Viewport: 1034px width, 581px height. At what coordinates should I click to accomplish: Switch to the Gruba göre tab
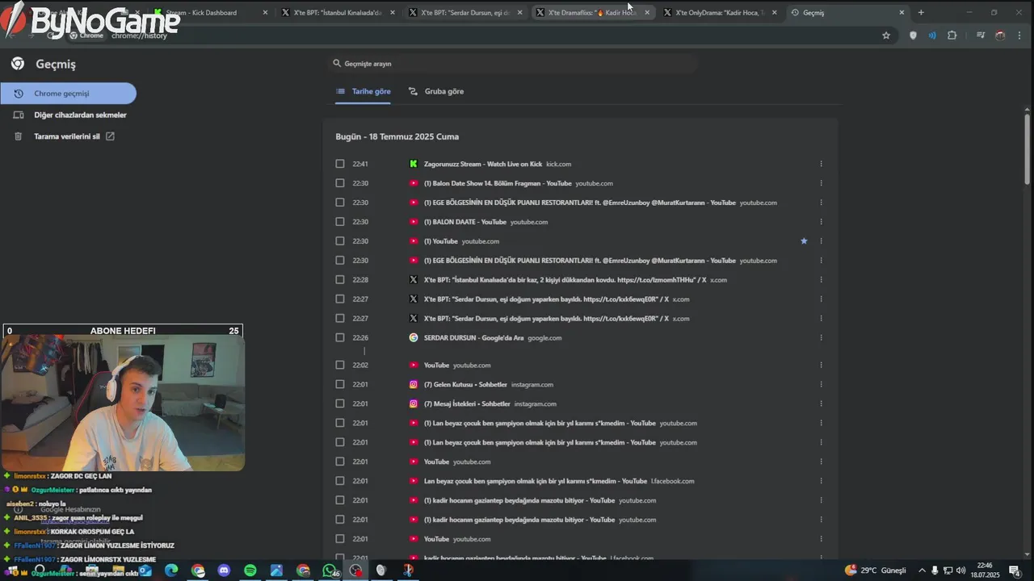[436, 91]
